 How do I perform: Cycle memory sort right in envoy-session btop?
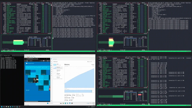click(146, 3)
